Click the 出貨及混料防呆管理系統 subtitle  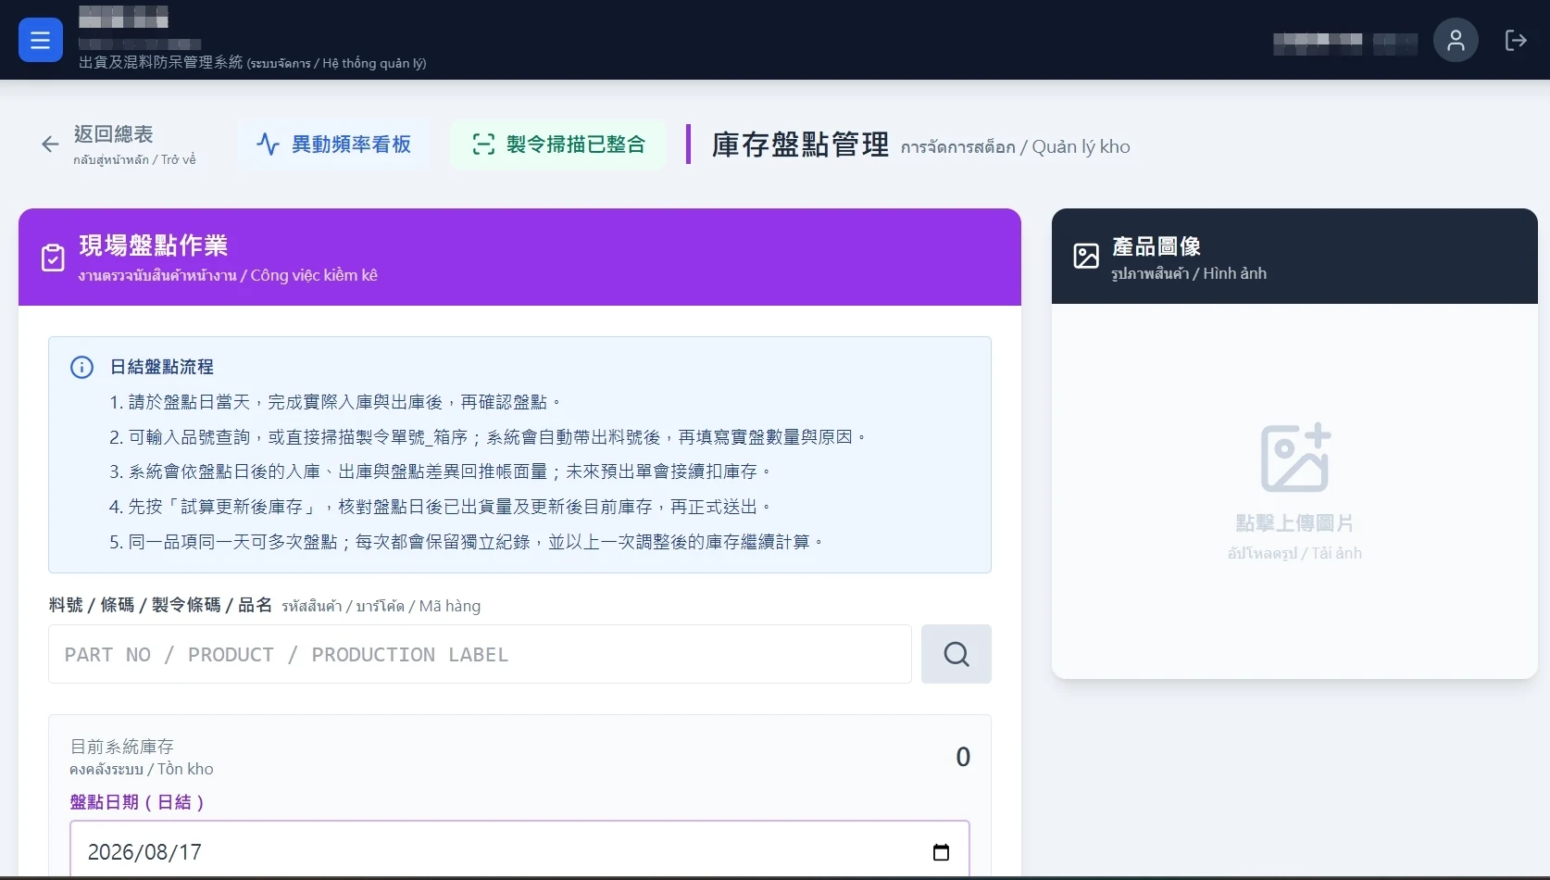(x=161, y=62)
